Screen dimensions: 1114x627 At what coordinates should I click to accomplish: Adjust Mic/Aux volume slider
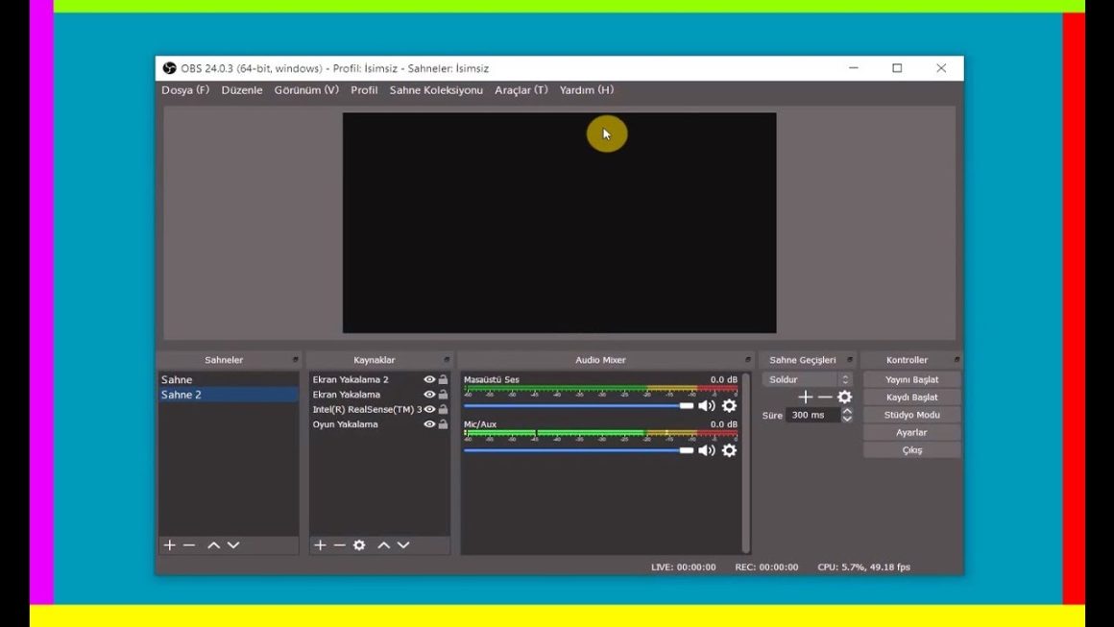coord(579,450)
